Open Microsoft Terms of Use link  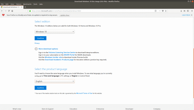(84, 93)
